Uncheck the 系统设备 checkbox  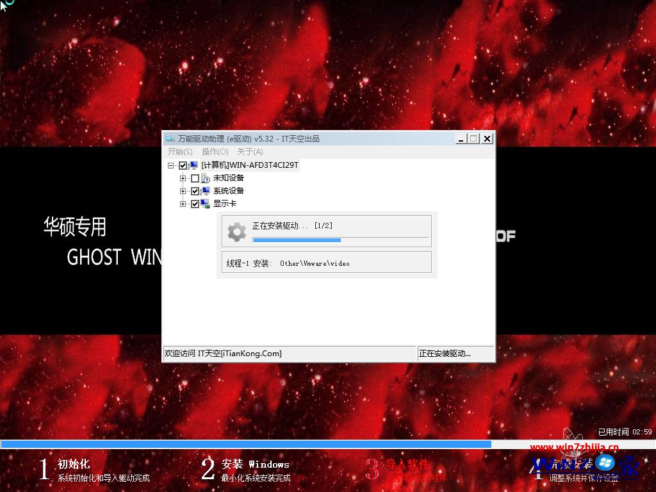tap(195, 190)
